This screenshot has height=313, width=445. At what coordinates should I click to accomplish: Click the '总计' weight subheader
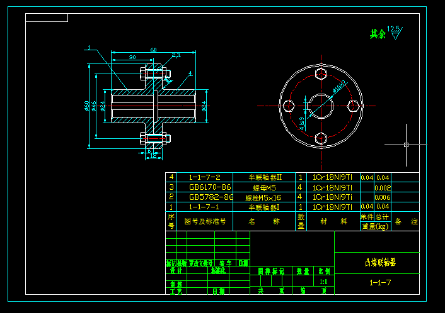pos(382,217)
